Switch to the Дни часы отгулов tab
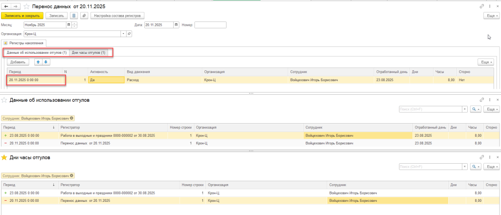Viewport: 501px width, 215px height. pos(88,52)
